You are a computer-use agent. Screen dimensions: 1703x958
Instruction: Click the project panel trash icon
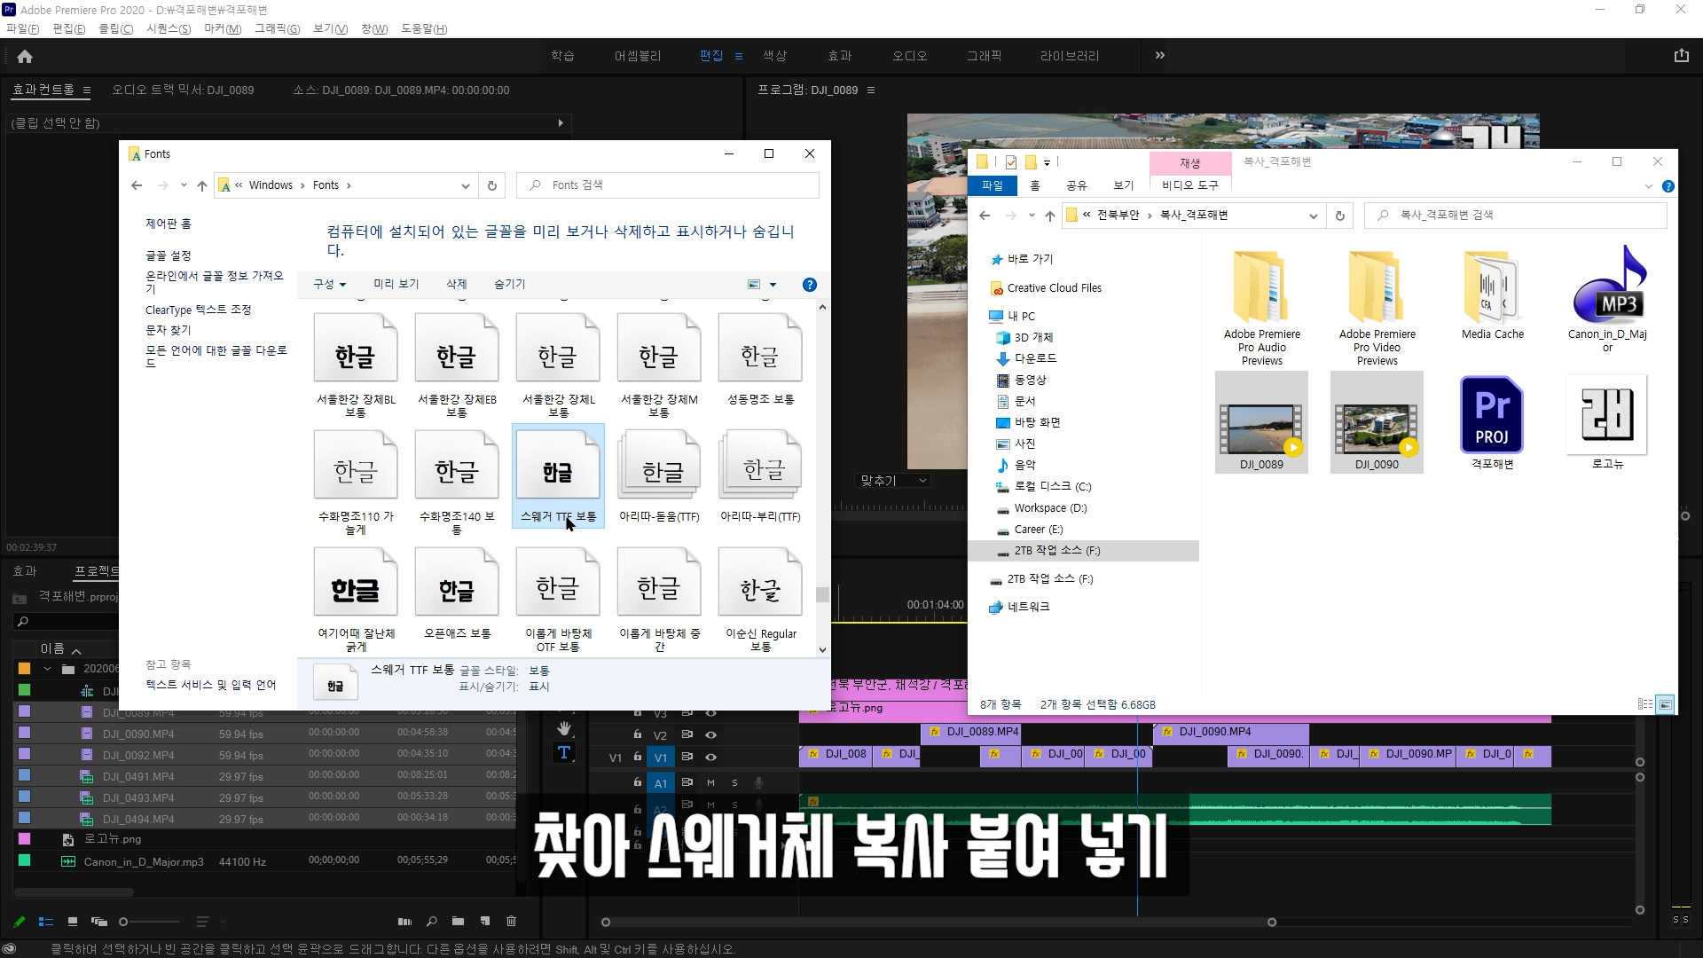[x=511, y=922]
